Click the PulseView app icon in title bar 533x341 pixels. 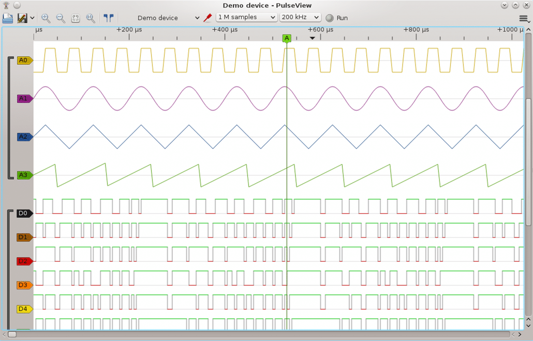tap(6, 5)
